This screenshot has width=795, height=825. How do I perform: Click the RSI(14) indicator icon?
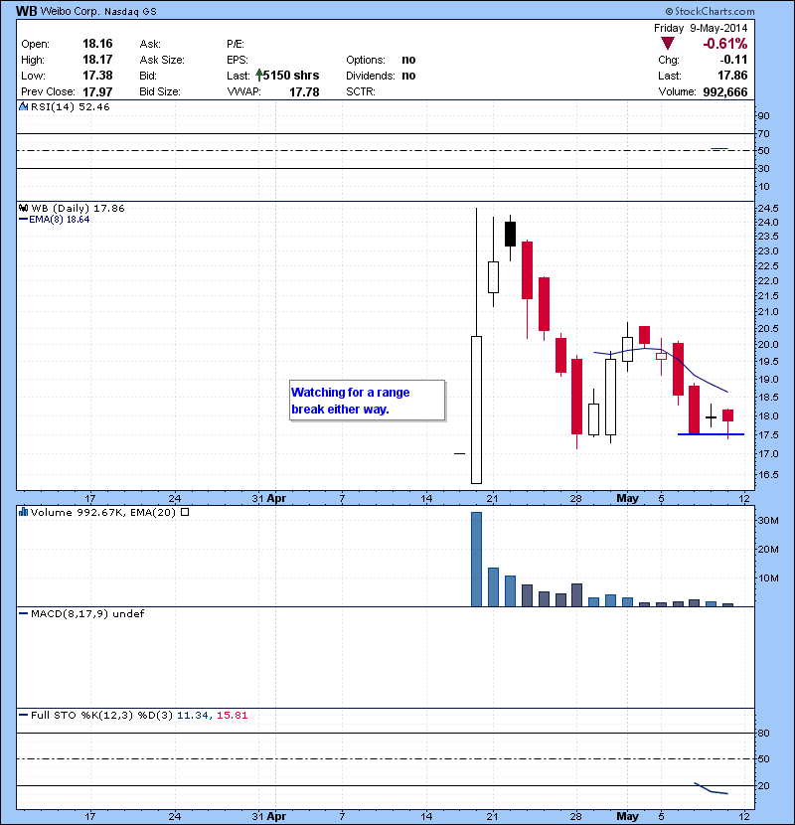coord(23,106)
